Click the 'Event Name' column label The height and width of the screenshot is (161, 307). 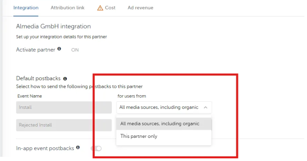tap(29, 96)
